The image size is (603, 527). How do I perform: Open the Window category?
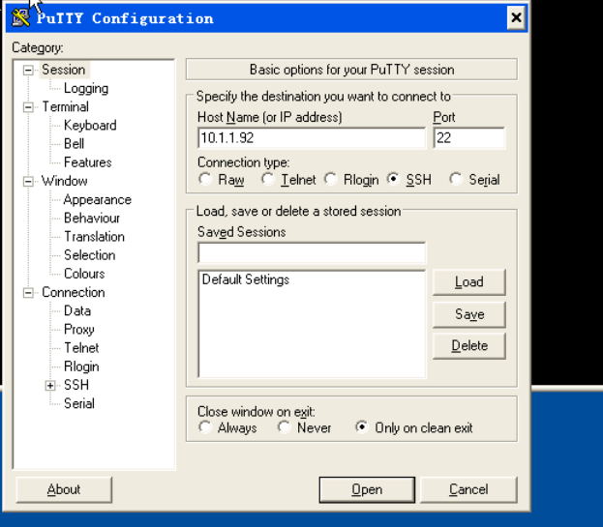65,181
